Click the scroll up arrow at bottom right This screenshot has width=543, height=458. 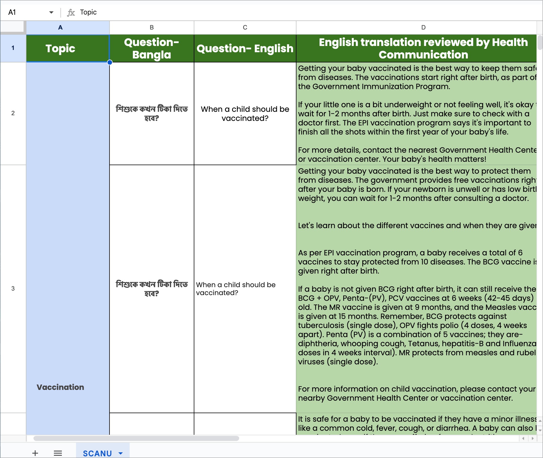point(540,421)
